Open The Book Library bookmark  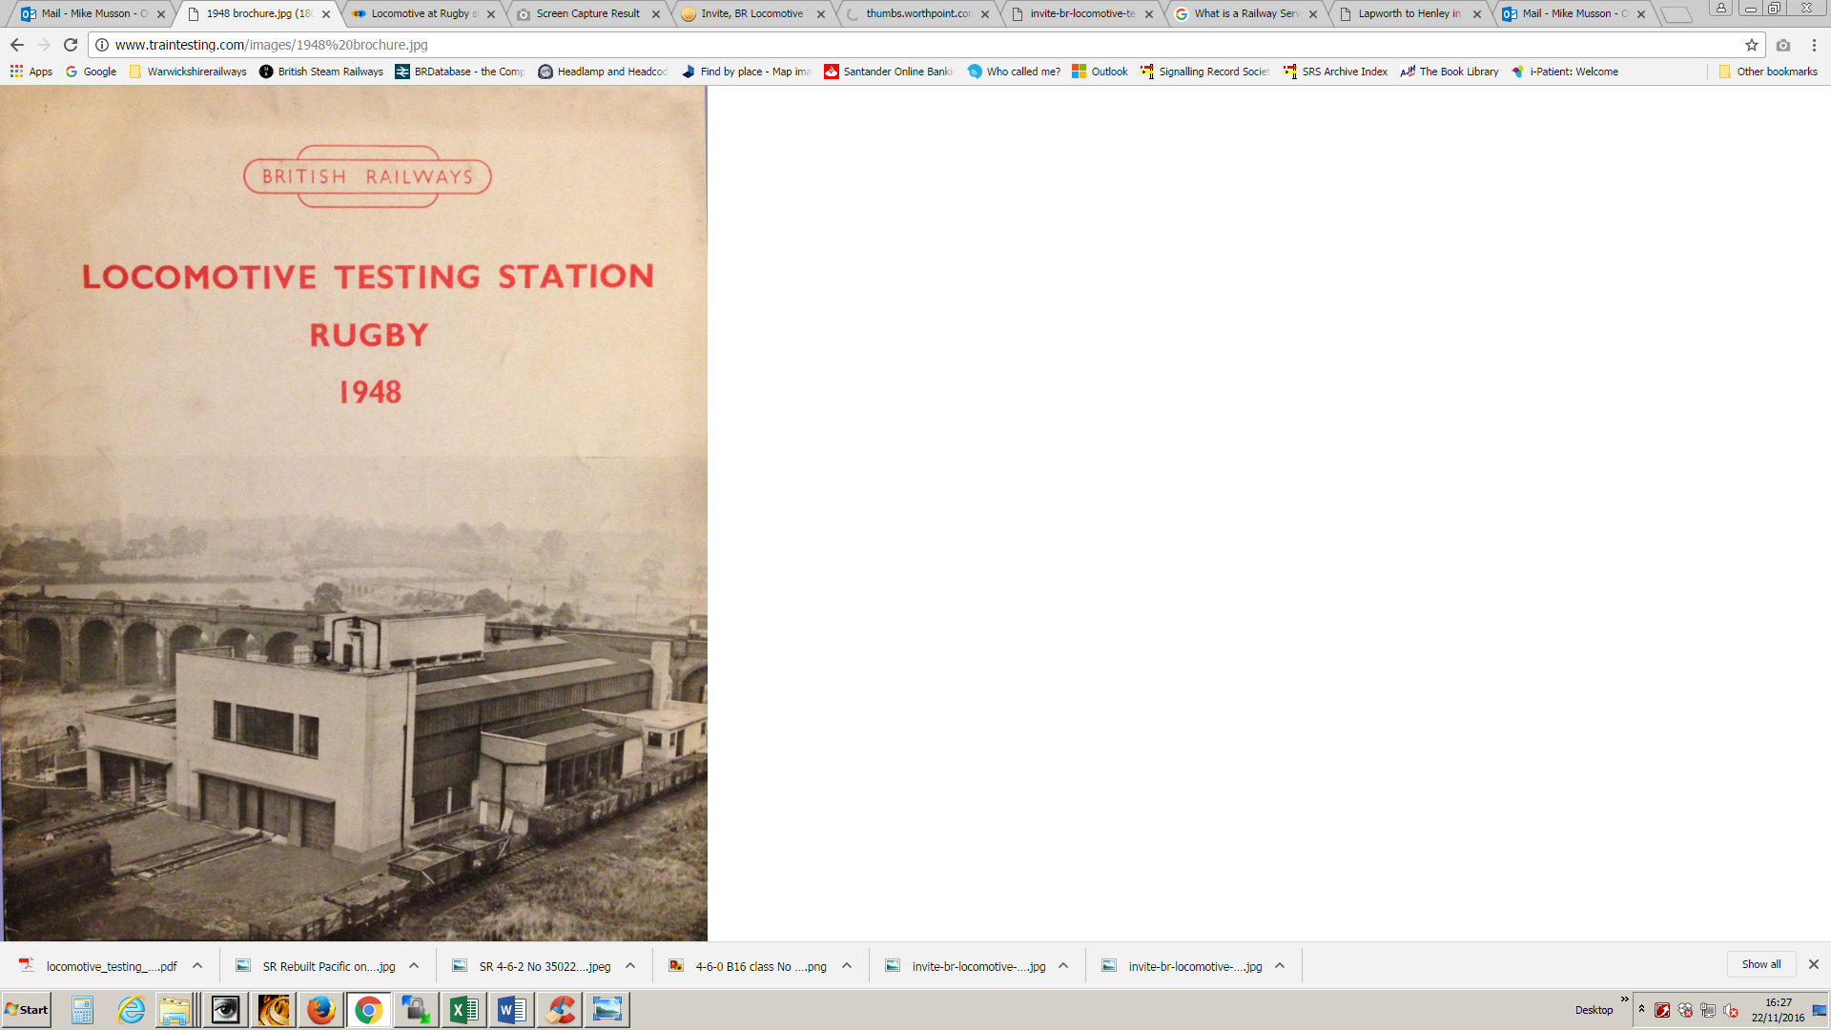[x=1450, y=72]
